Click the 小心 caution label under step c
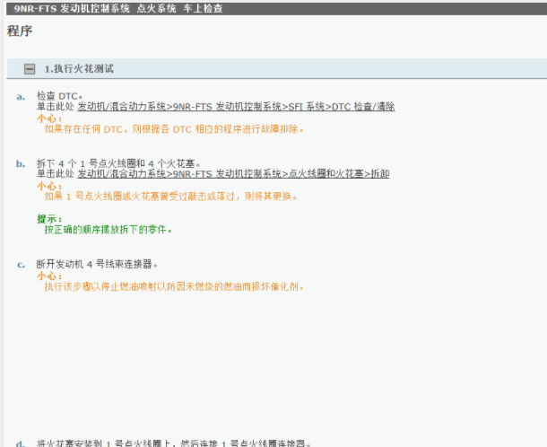This screenshot has width=547, height=447. coord(49,276)
